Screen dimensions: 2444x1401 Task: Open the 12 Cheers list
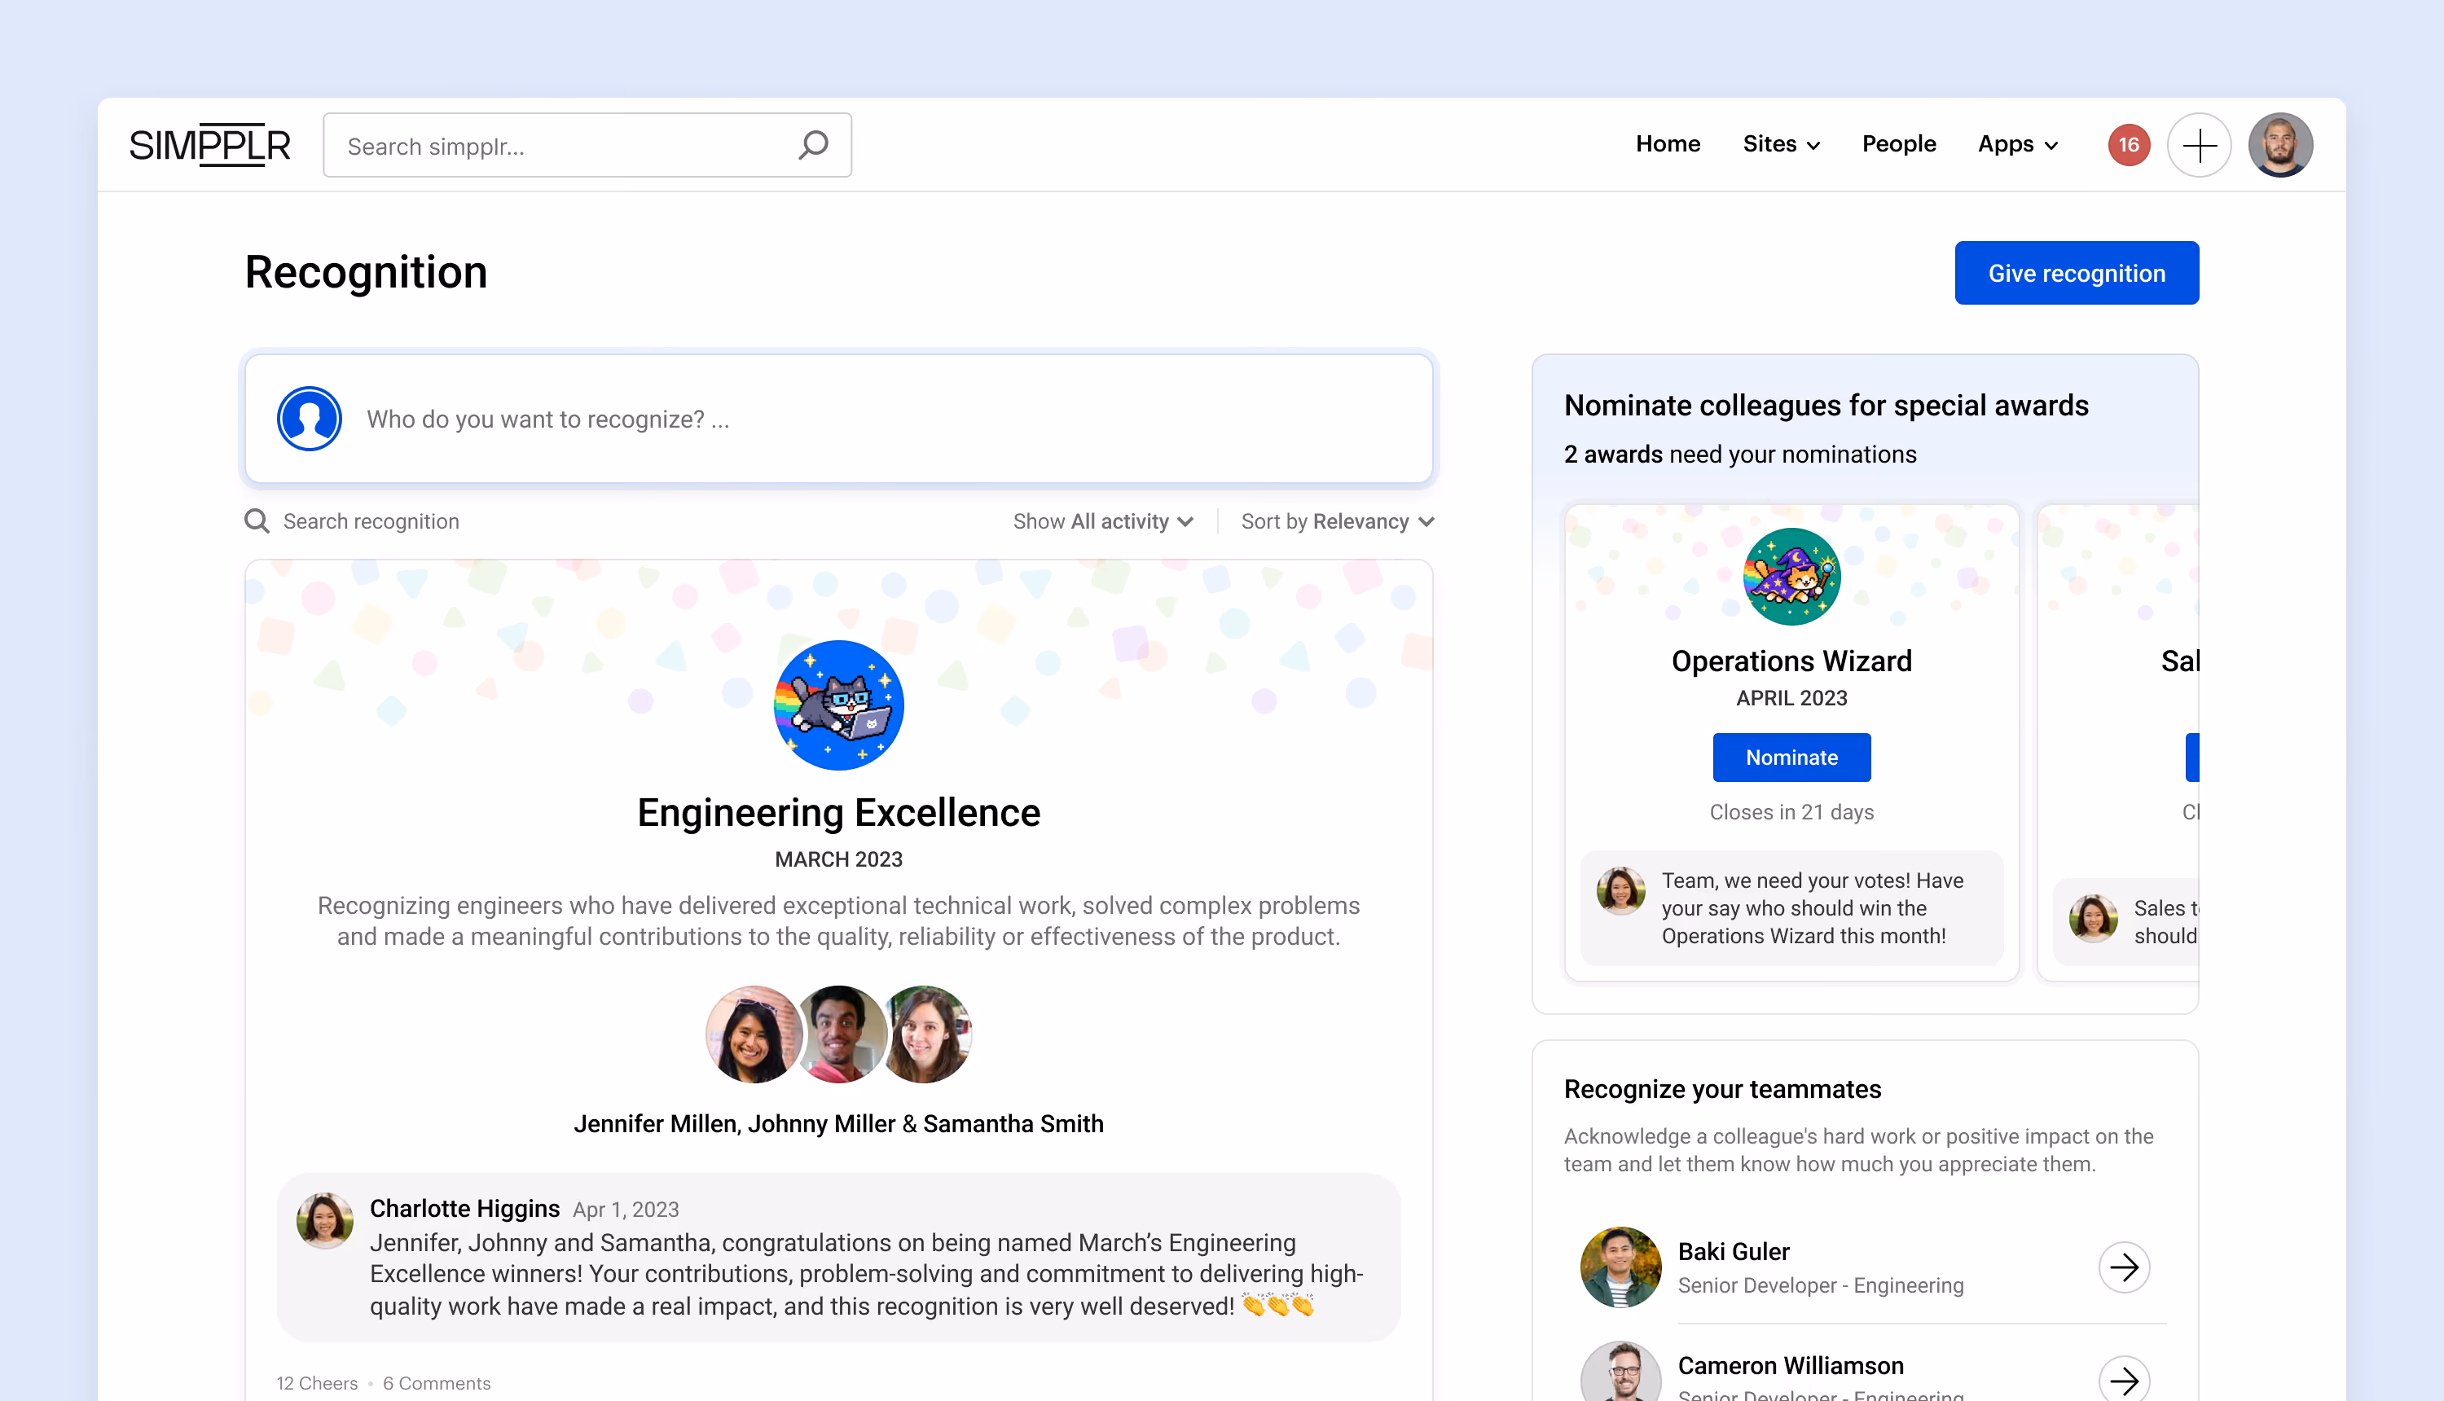317,1383
